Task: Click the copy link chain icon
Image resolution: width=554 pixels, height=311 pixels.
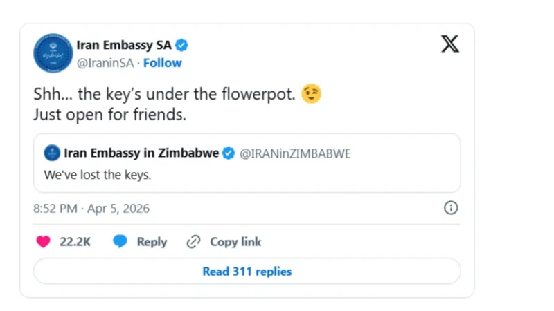Action: coord(194,242)
